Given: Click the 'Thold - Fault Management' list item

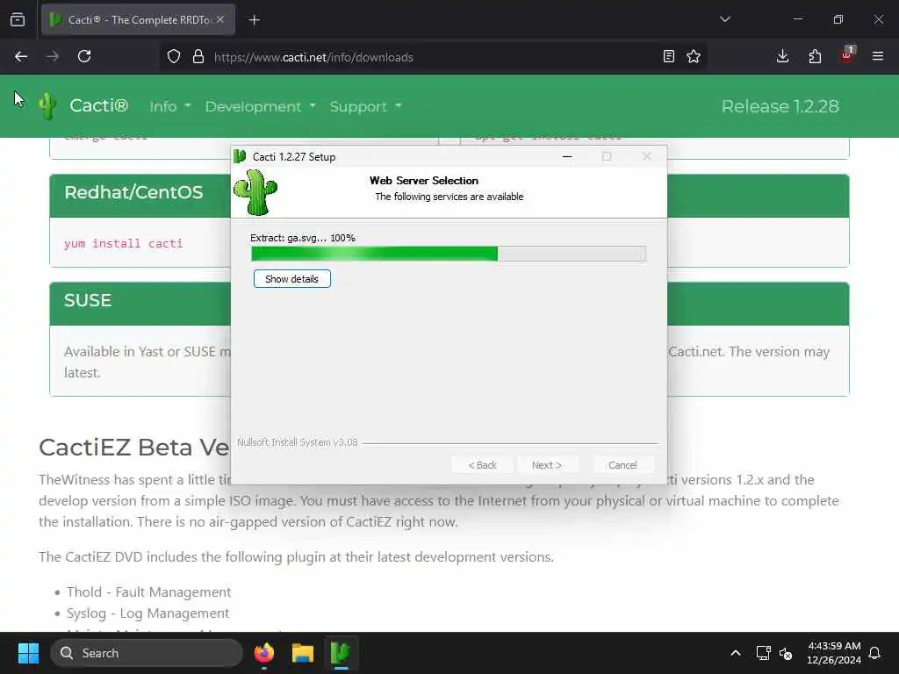Looking at the screenshot, I should (x=149, y=592).
